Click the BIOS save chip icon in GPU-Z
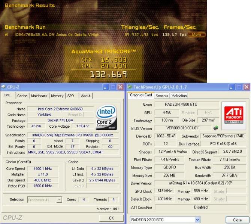 click(216, 128)
